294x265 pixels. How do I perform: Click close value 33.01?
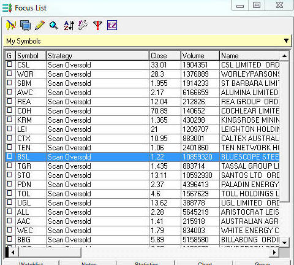click(x=159, y=64)
